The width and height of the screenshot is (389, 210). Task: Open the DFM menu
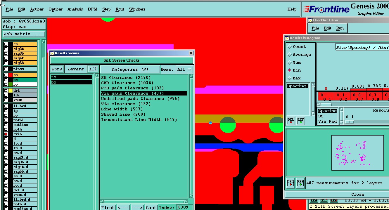click(x=93, y=9)
